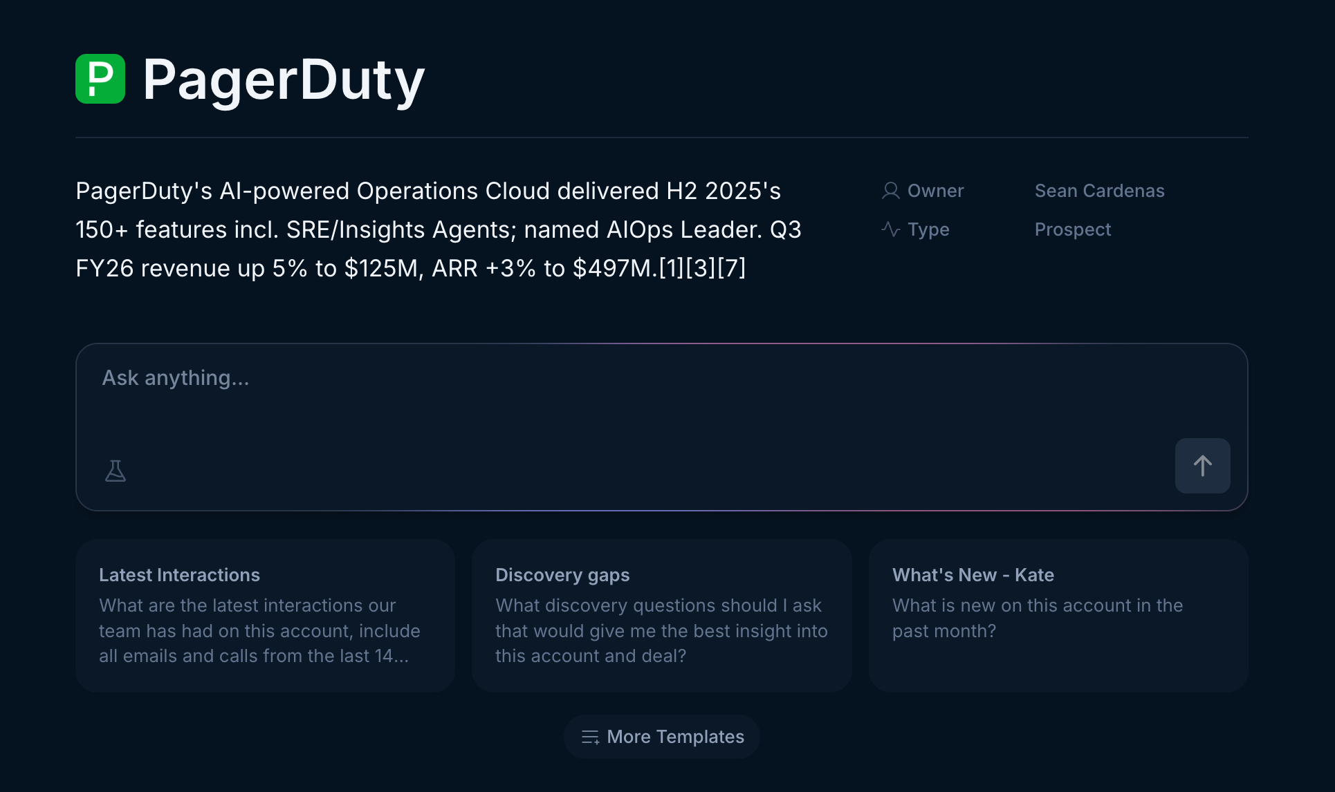1335x792 pixels.
Task: Open citation reference [3]
Action: coord(701,269)
